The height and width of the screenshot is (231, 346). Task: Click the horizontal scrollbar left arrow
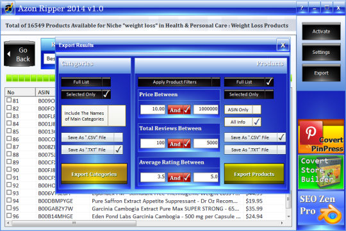(8, 223)
